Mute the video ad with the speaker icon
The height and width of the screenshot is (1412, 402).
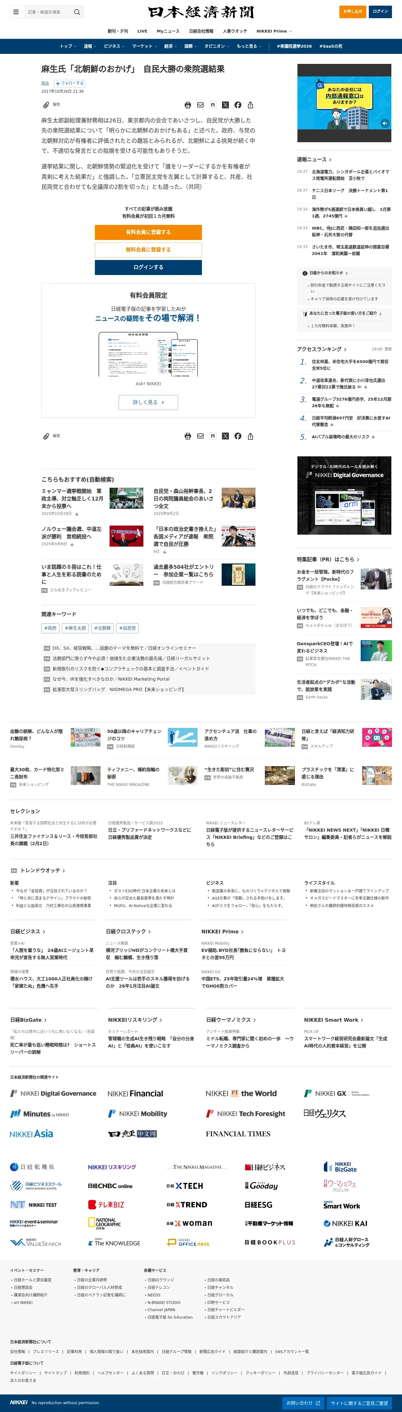[385, 123]
